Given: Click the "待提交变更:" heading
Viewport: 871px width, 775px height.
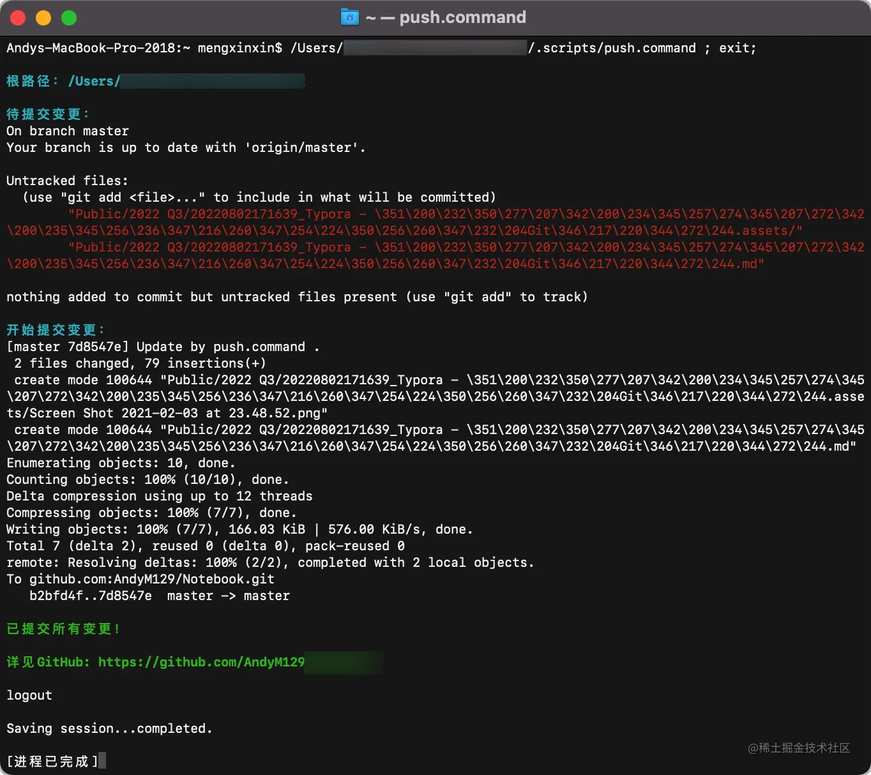Looking at the screenshot, I should coord(48,114).
